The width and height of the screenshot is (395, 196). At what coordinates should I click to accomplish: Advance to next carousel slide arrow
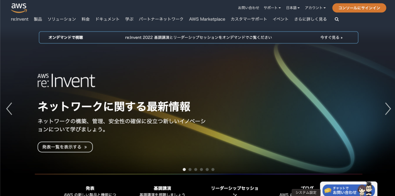(x=388, y=109)
